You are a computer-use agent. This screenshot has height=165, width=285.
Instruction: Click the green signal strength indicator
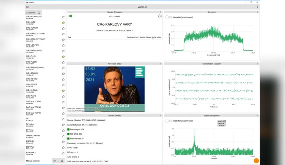[x=70, y=16]
